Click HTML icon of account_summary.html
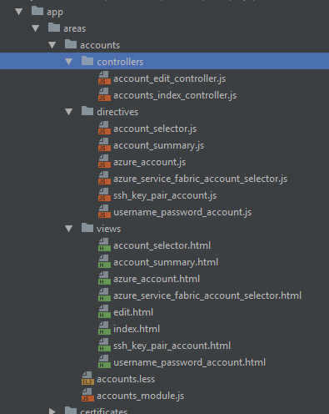Image resolution: width=329 pixels, height=414 pixels. [x=104, y=261]
